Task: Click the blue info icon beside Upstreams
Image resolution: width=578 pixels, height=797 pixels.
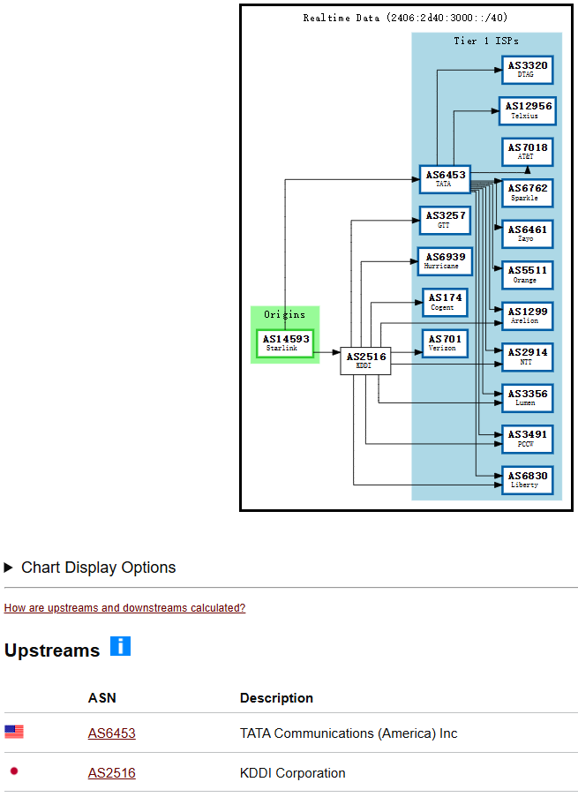Action: (121, 646)
